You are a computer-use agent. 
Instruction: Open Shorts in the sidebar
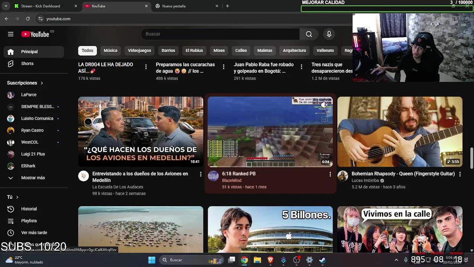pos(34,63)
